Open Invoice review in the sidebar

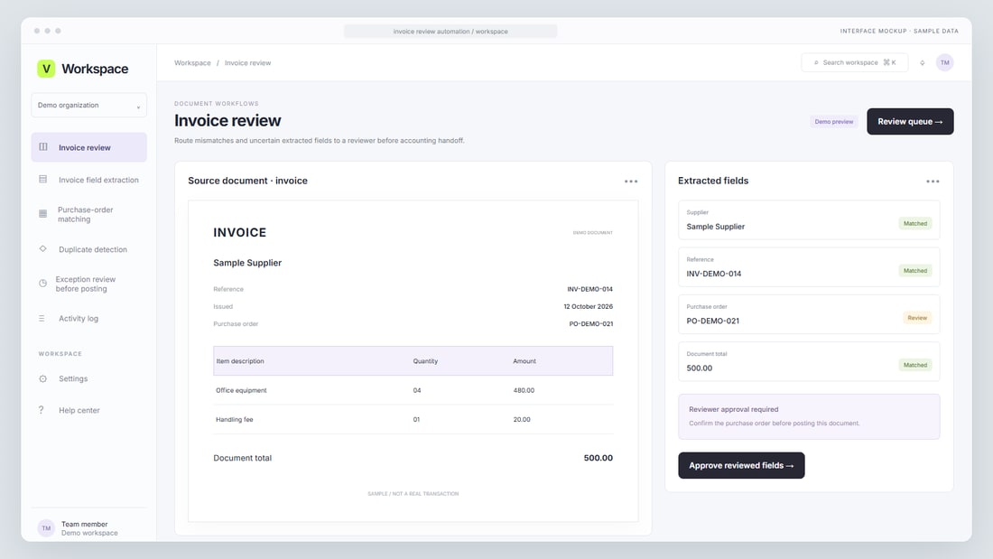pyautogui.click(x=88, y=147)
